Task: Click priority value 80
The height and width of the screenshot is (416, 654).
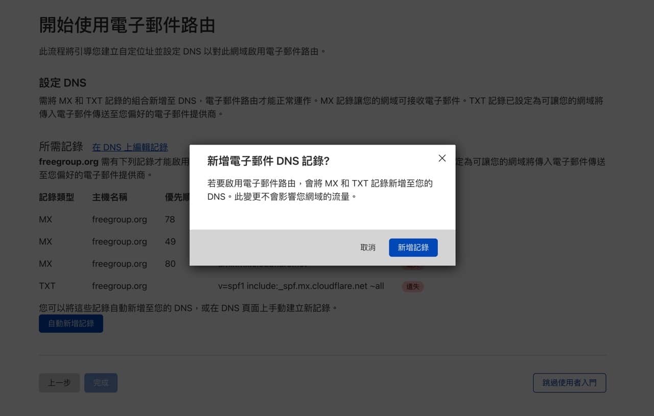Action: click(x=170, y=264)
